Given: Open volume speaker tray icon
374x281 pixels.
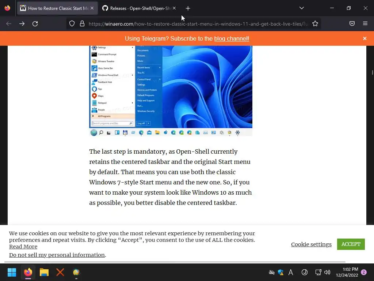Looking at the screenshot, I should (327, 272).
